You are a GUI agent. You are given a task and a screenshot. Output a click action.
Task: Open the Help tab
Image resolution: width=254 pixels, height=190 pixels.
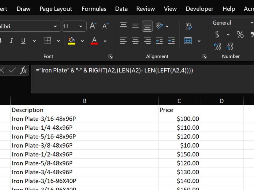click(x=229, y=9)
